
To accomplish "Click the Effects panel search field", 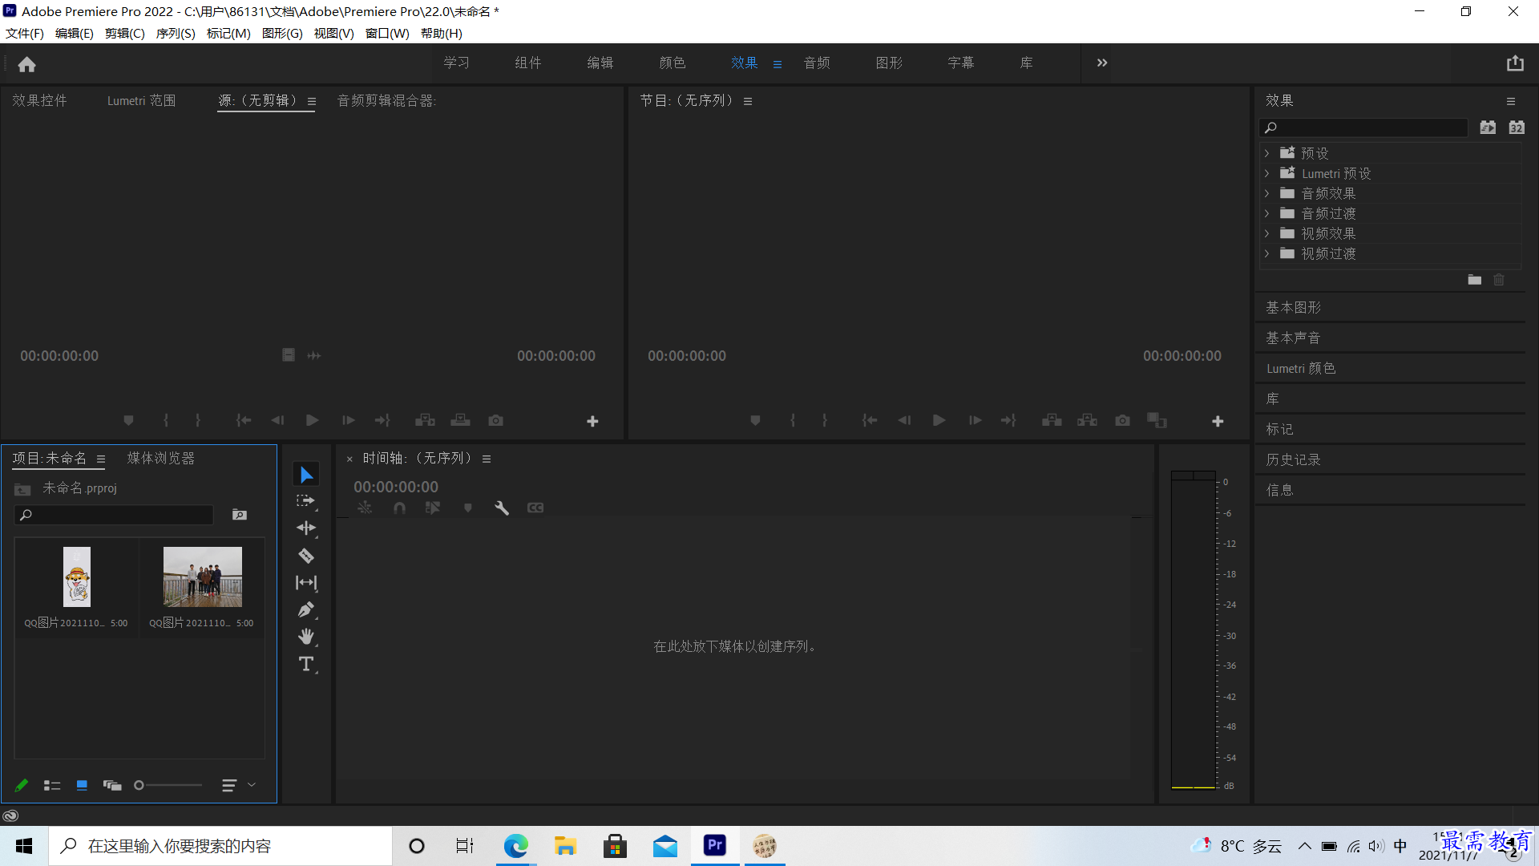I will point(1363,127).
